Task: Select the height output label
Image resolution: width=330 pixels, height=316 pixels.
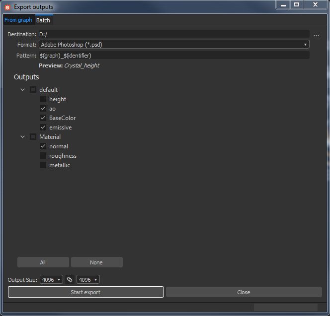Action: pos(58,99)
